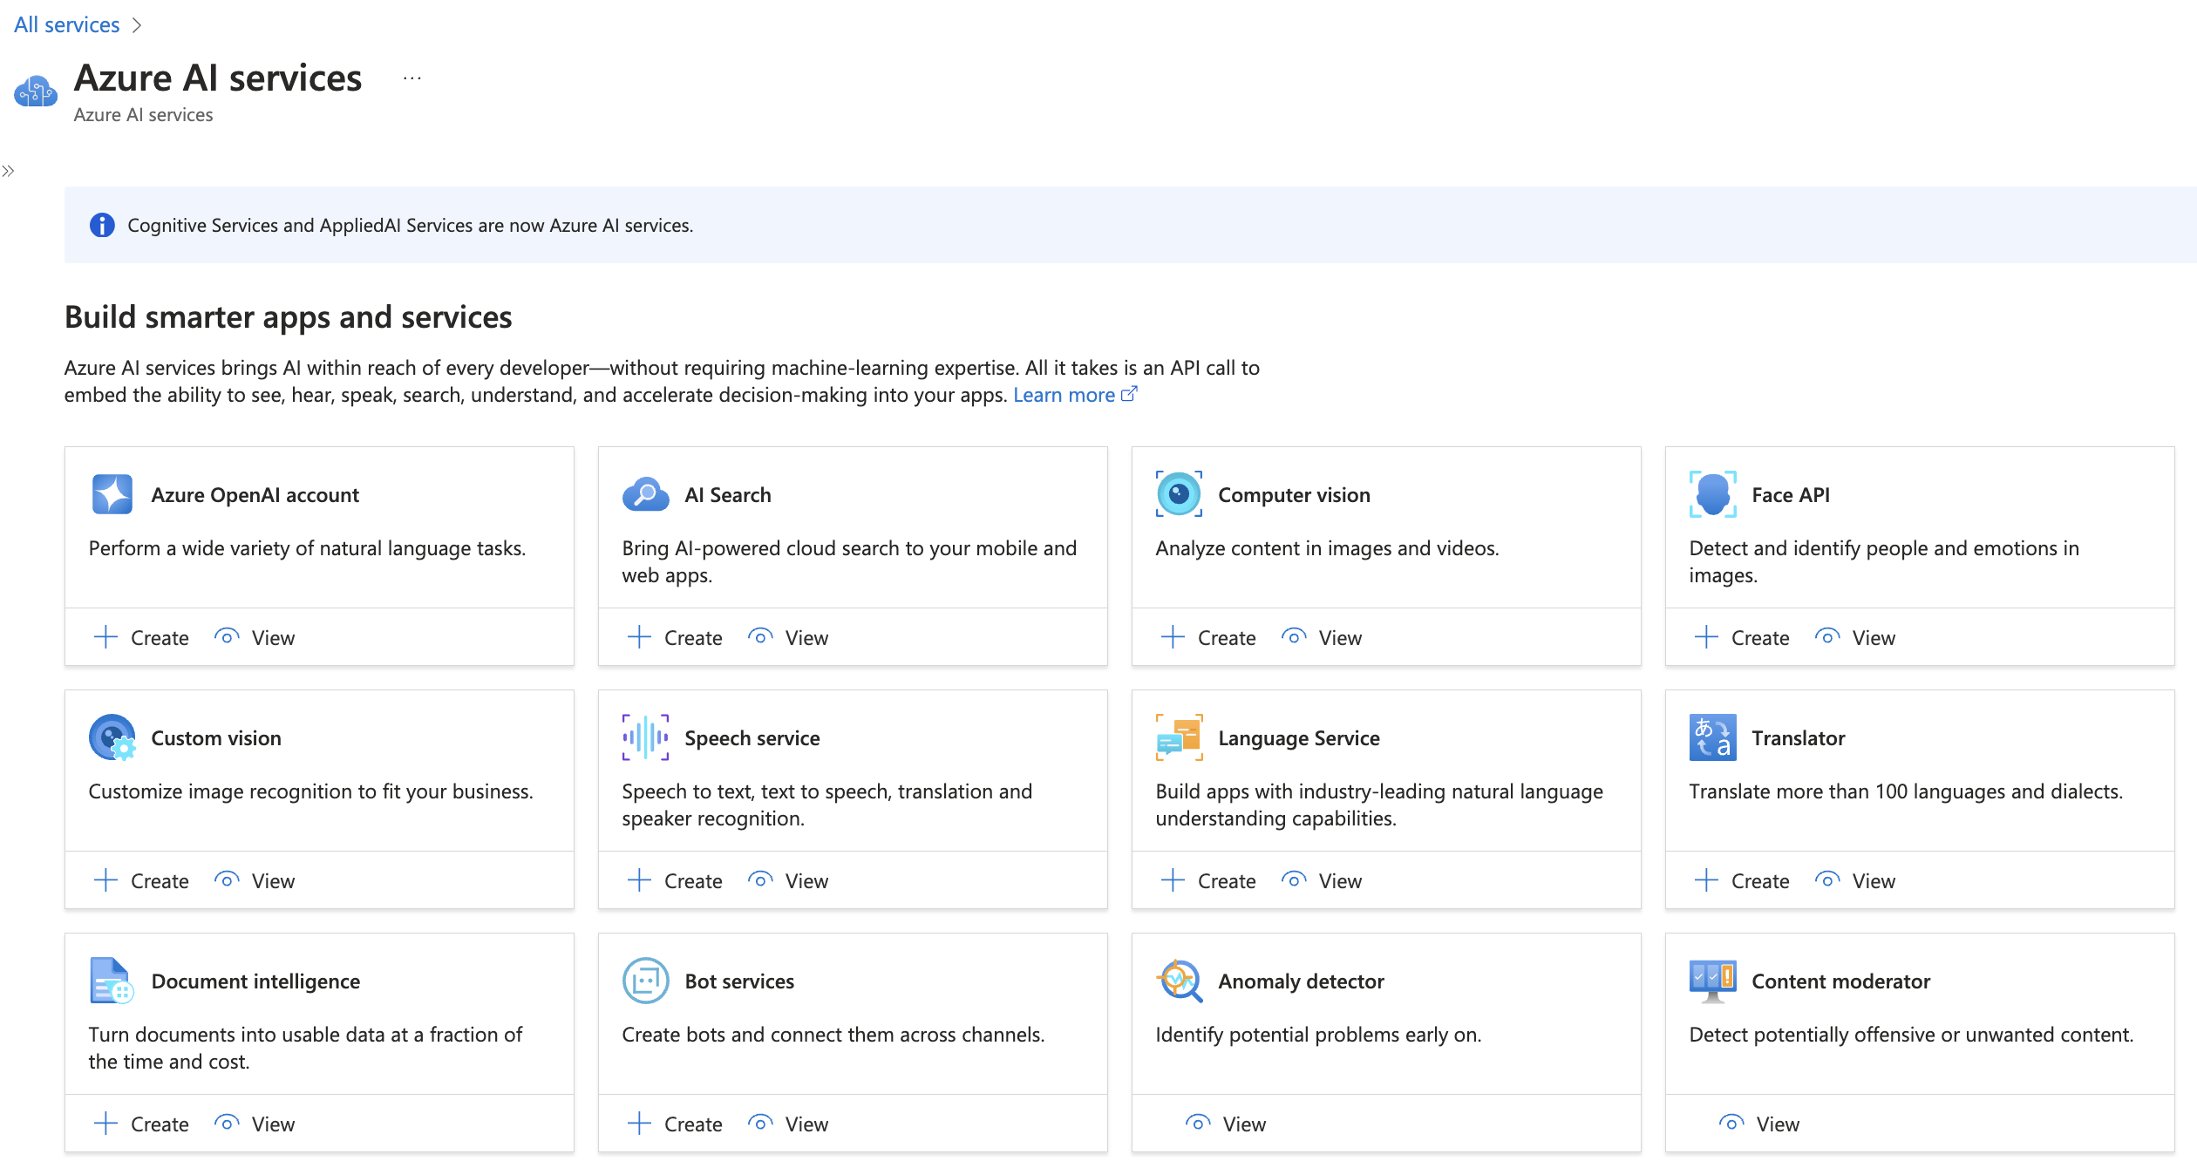View Custom vision resources
Viewport: 2197px width, 1168px height.
(255, 880)
